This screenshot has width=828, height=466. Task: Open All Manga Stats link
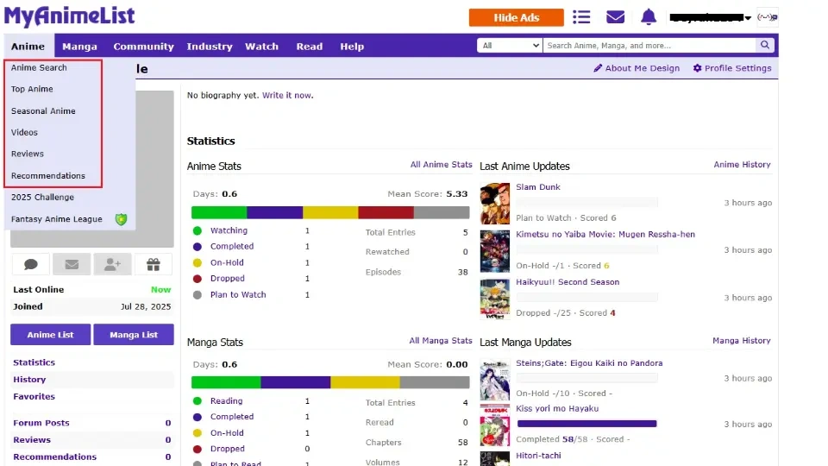click(x=441, y=340)
